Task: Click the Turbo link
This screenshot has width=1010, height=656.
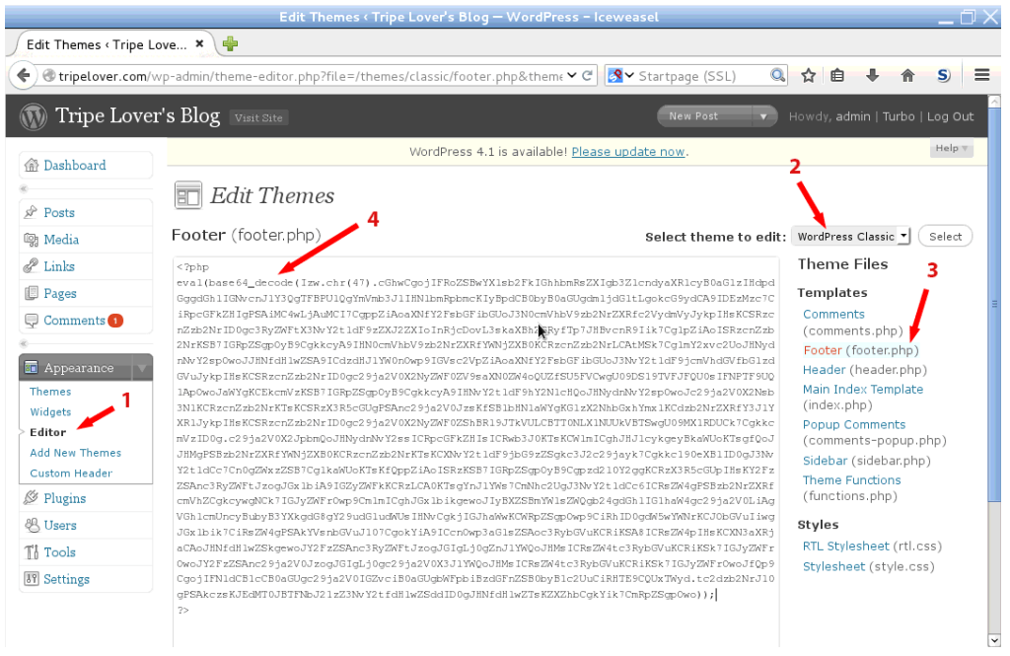Action: (899, 116)
